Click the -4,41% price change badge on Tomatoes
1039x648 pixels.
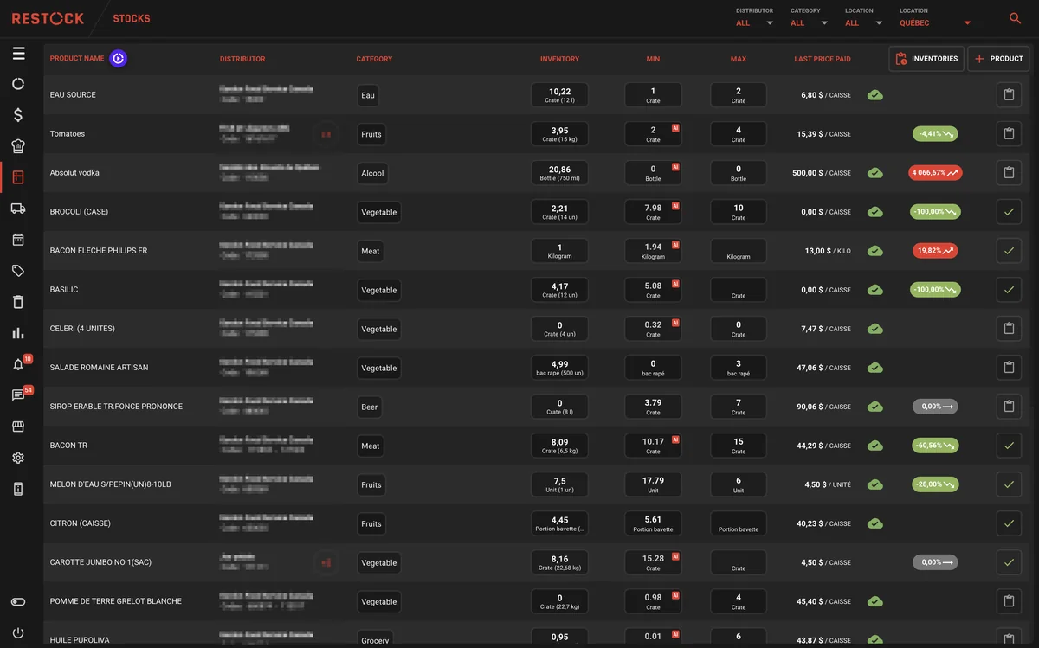[x=935, y=134]
